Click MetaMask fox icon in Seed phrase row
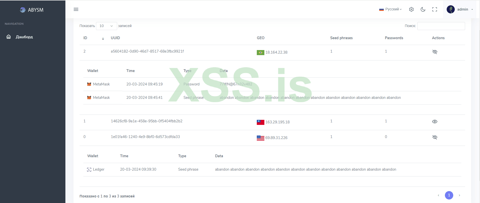480x203 pixels. click(89, 98)
